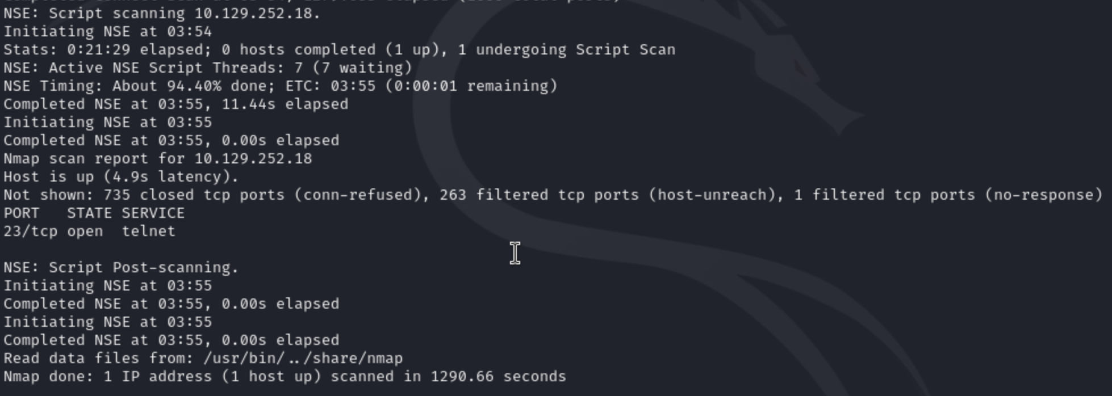Click the '23/tcp open telnet' line
Screen dimensions: 1112x396
coord(90,231)
